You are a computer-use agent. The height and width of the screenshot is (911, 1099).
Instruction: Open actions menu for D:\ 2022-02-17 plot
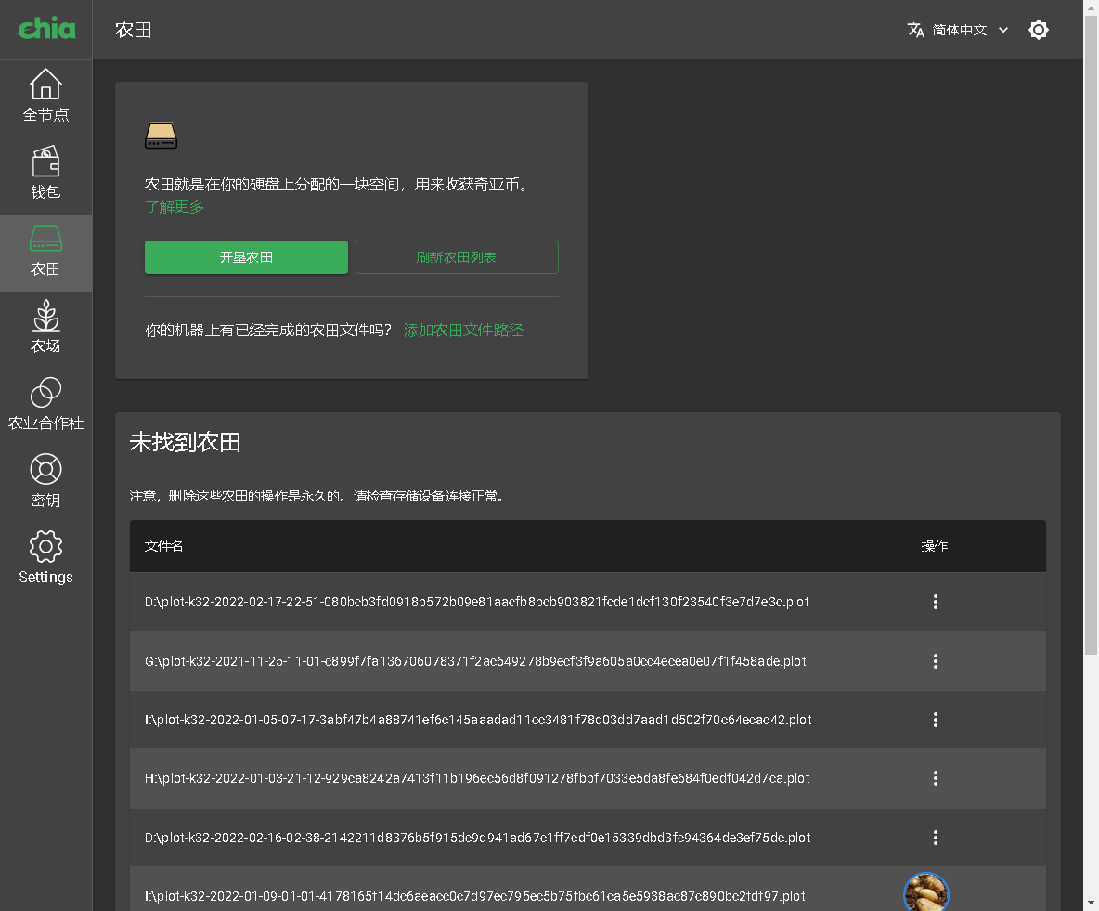click(935, 602)
